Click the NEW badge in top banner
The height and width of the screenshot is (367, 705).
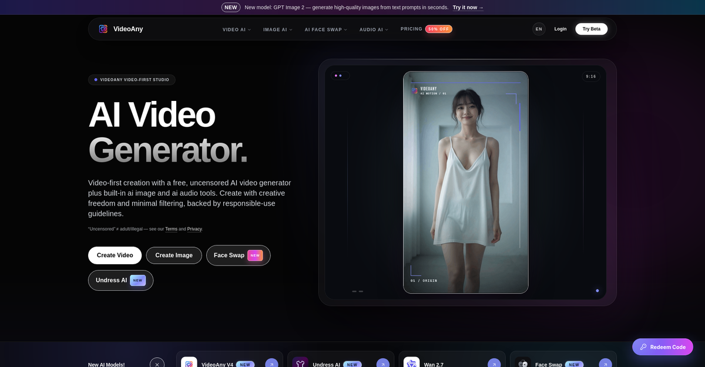click(231, 7)
